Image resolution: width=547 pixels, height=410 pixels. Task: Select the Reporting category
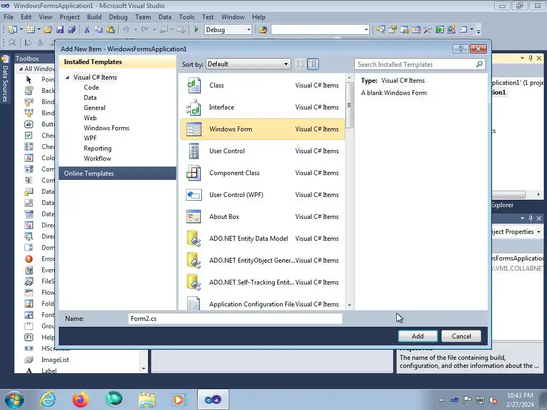click(x=98, y=148)
